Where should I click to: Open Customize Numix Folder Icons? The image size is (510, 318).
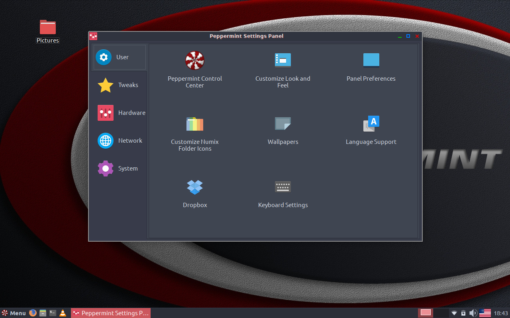[195, 133]
